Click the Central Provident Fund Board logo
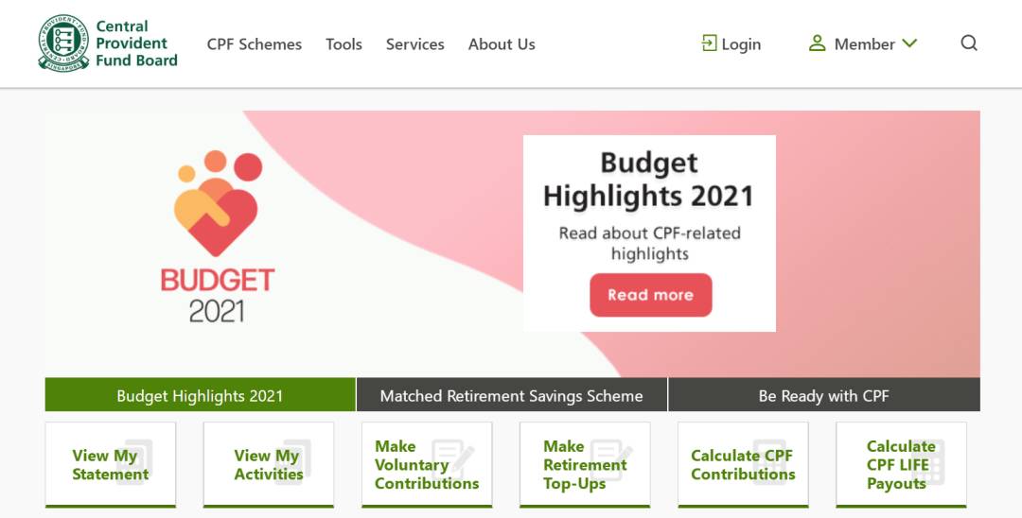Screen dimensions: 1022x518 108,43
